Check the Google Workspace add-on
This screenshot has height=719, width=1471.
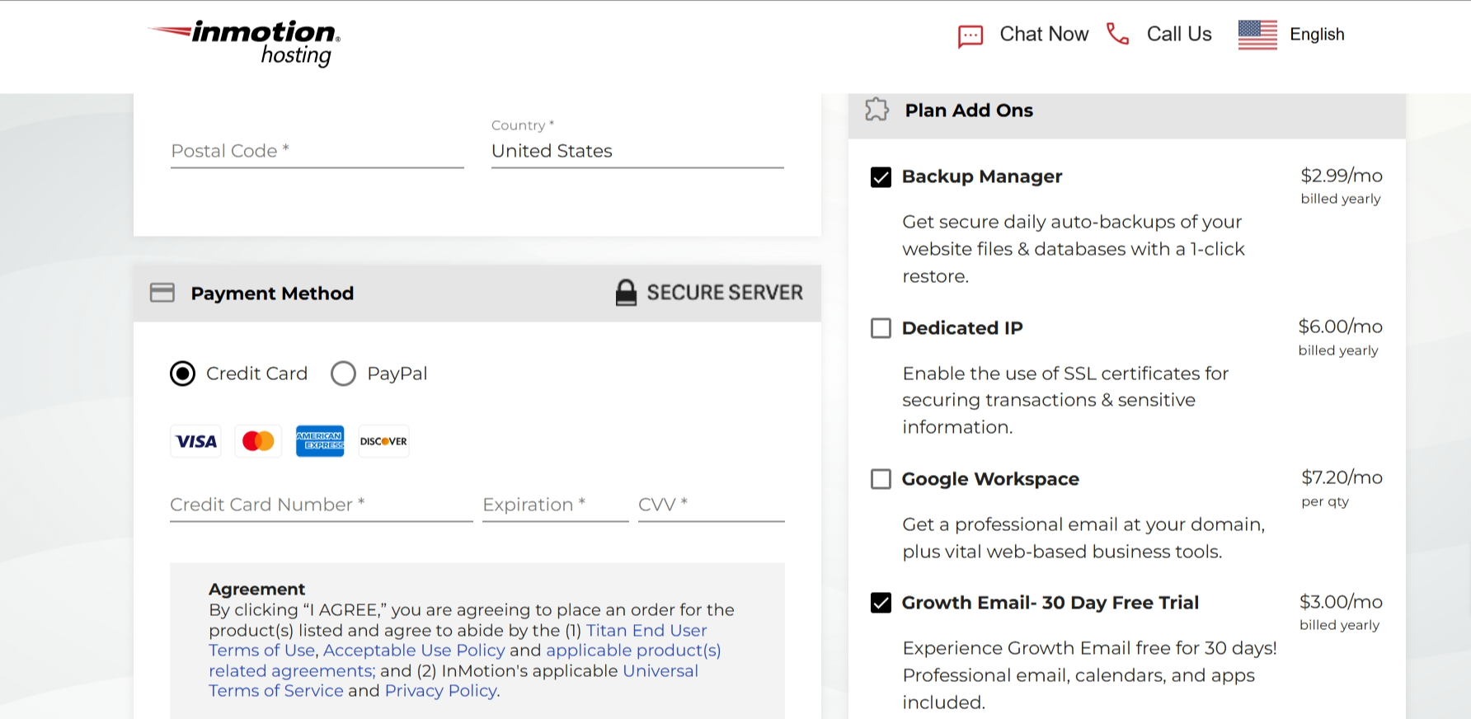click(881, 479)
